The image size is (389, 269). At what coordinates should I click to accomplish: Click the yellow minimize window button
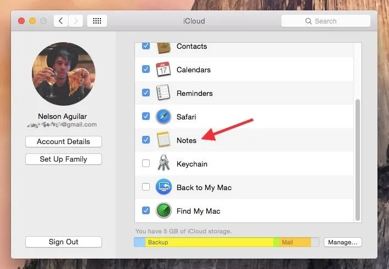[x=32, y=21]
